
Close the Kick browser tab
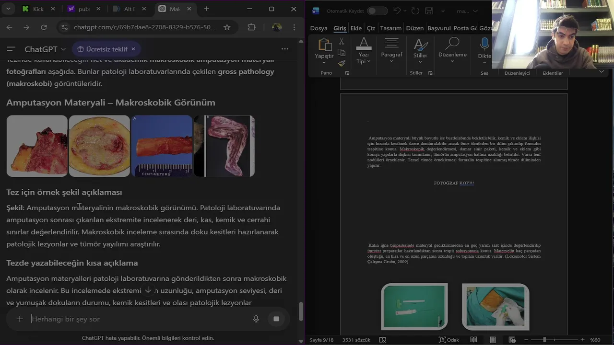[53, 9]
